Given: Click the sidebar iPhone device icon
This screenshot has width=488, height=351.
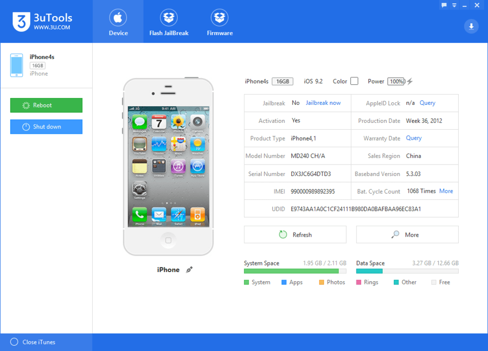Looking at the screenshot, I should tap(16, 66).
